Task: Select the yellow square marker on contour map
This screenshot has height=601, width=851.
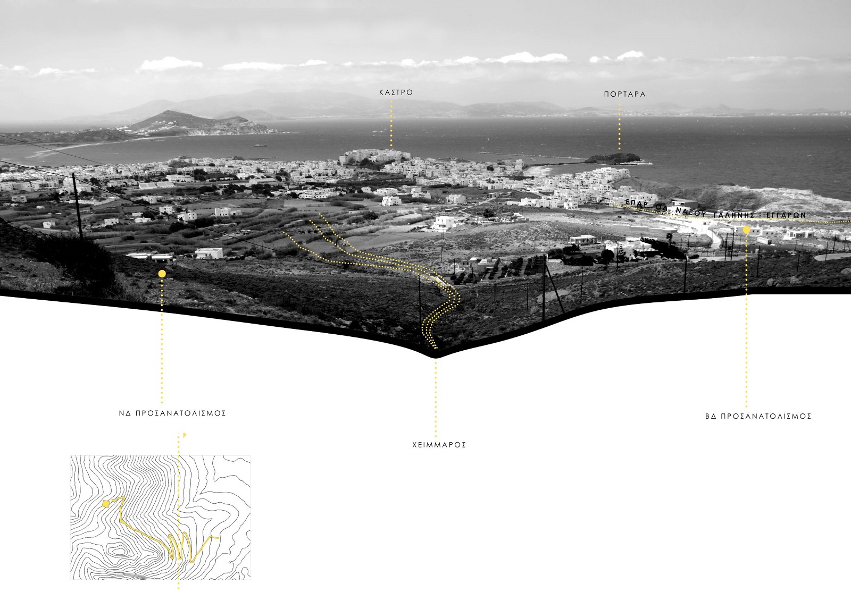Action: click(106, 504)
